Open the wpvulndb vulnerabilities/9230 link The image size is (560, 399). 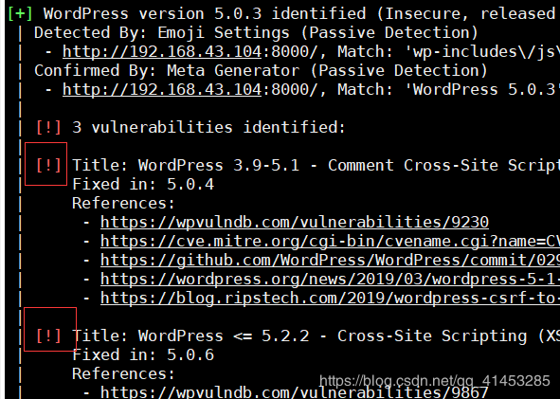pos(295,222)
